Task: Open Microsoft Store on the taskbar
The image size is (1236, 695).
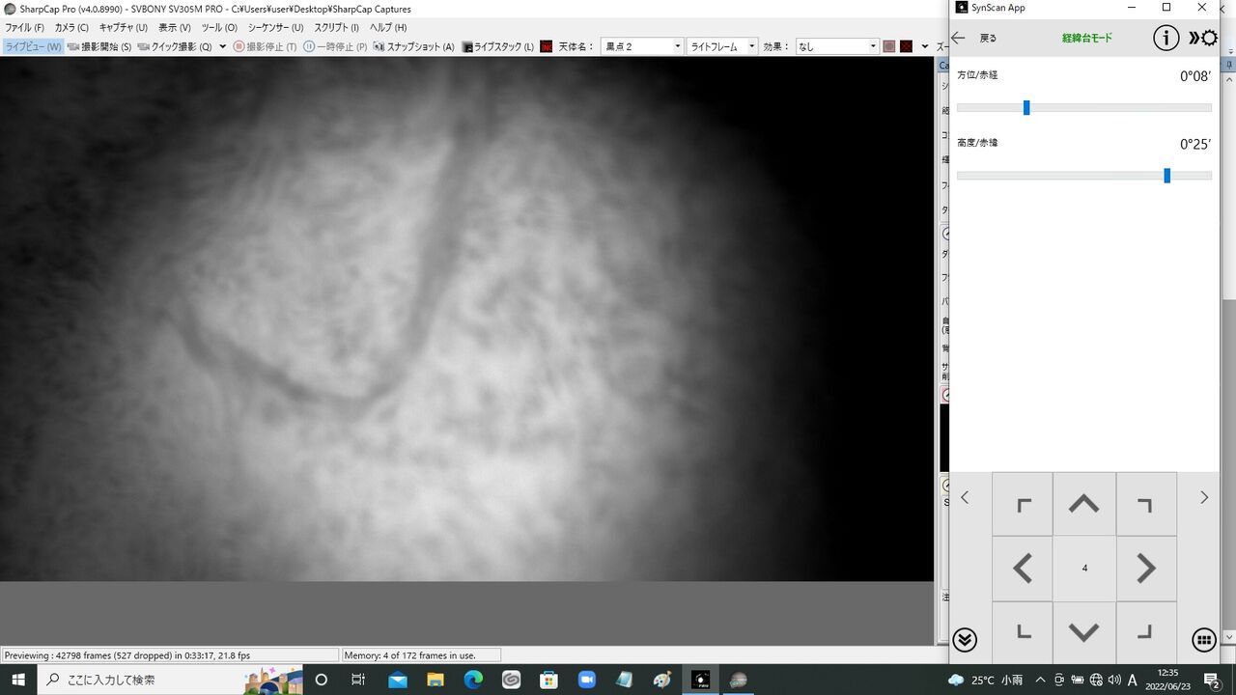Action: click(x=548, y=680)
